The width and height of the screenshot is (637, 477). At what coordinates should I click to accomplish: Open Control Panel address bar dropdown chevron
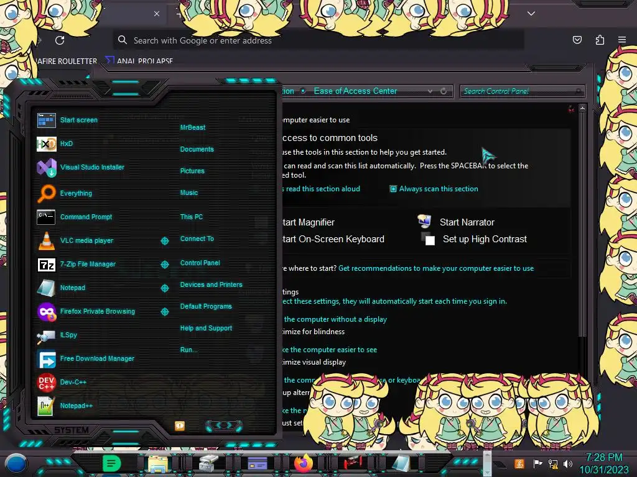coord(430,91)
